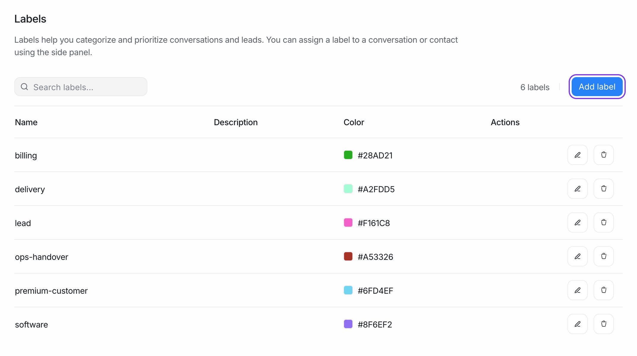Click the search magnifier icon
This screenshot has width=637, height=356.
tap(24, 87)
